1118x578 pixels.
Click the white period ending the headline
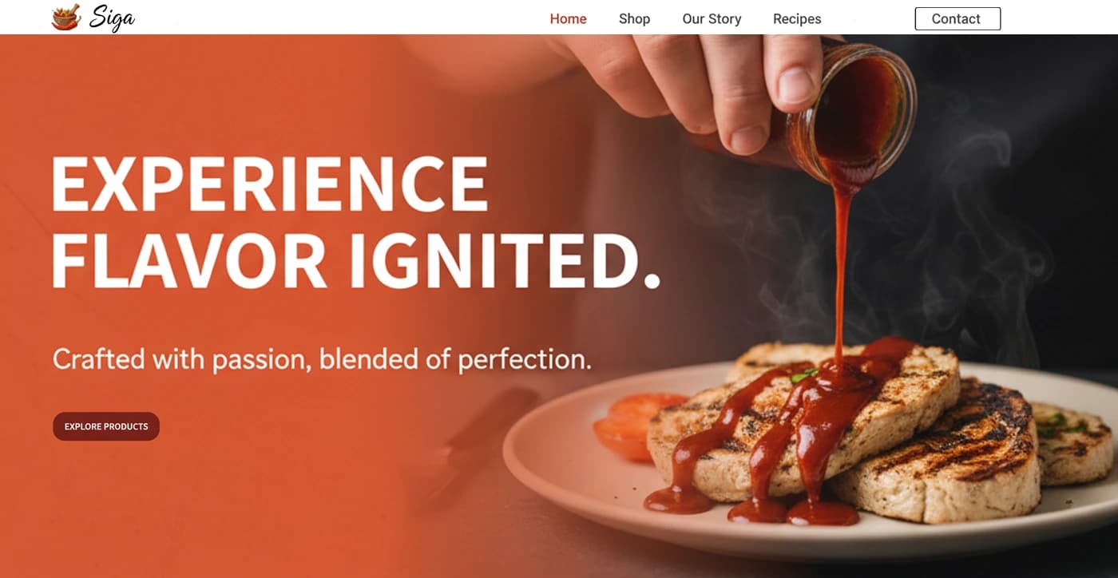(652, 280)
